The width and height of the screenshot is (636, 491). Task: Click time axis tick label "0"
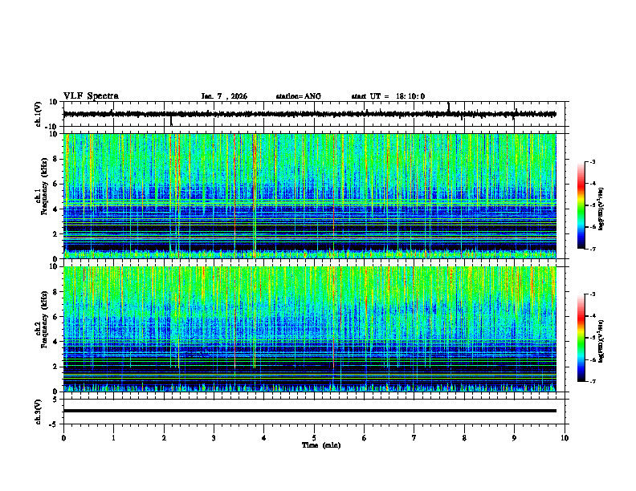point(63,437)
